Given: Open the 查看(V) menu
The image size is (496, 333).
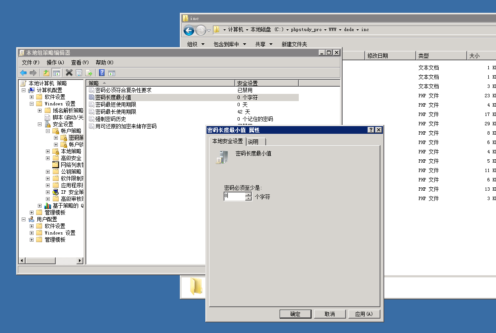Looking at the screenshot, I should coord(80,62).
